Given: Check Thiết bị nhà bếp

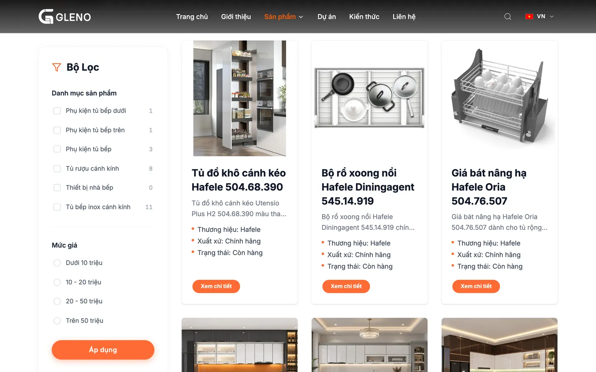Looking at the screenshot, I should [57, 188].
